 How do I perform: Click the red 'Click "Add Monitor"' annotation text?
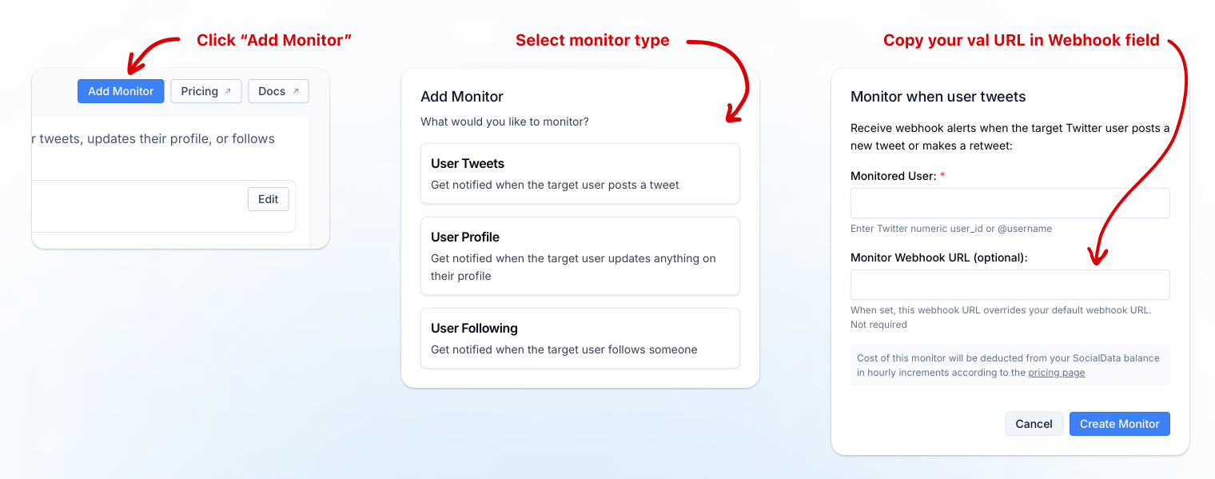click(x=274, y=41)
